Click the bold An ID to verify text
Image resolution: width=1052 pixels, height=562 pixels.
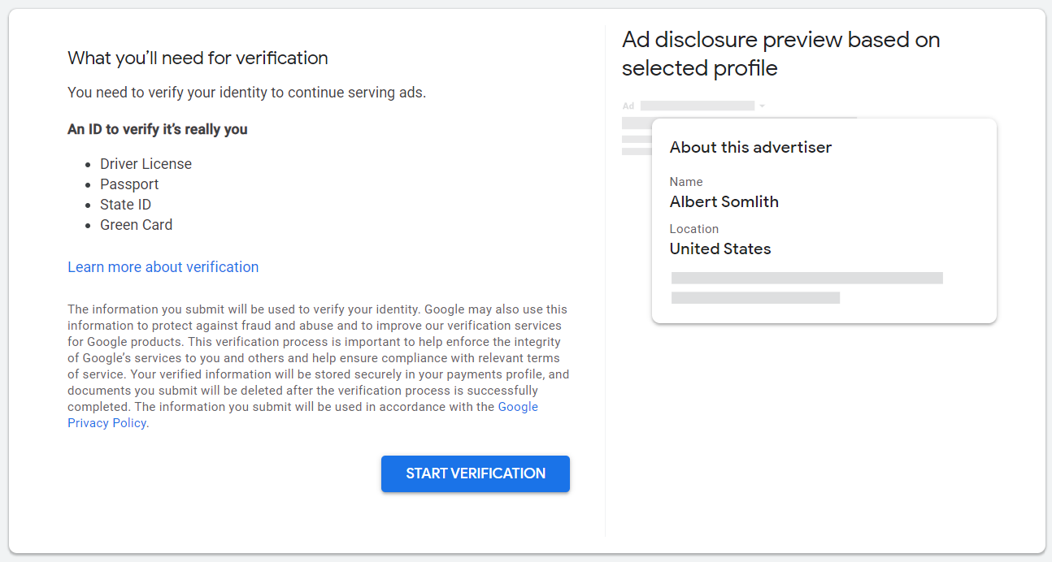click(157, 129)
